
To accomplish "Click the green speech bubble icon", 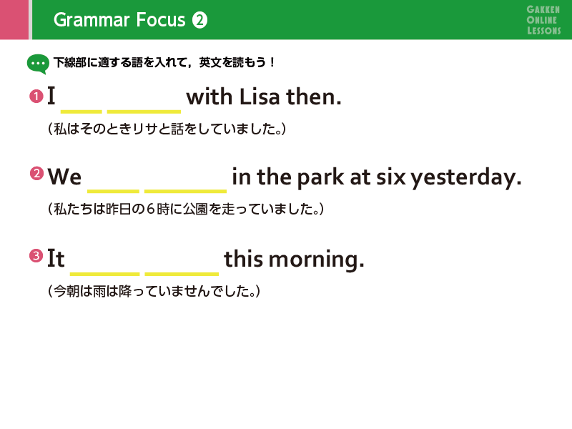I will coord(38,64).
